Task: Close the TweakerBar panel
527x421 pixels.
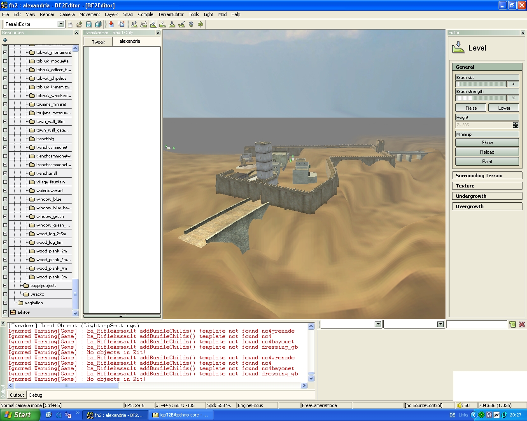Action: (x=158, y=32)
